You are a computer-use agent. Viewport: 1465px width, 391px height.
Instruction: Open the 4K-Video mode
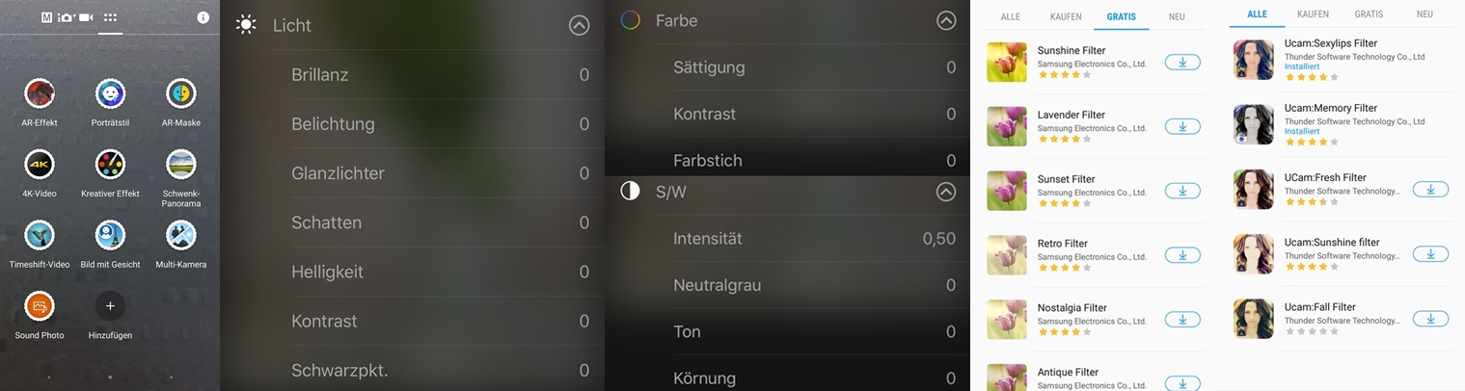pos(40,165)
